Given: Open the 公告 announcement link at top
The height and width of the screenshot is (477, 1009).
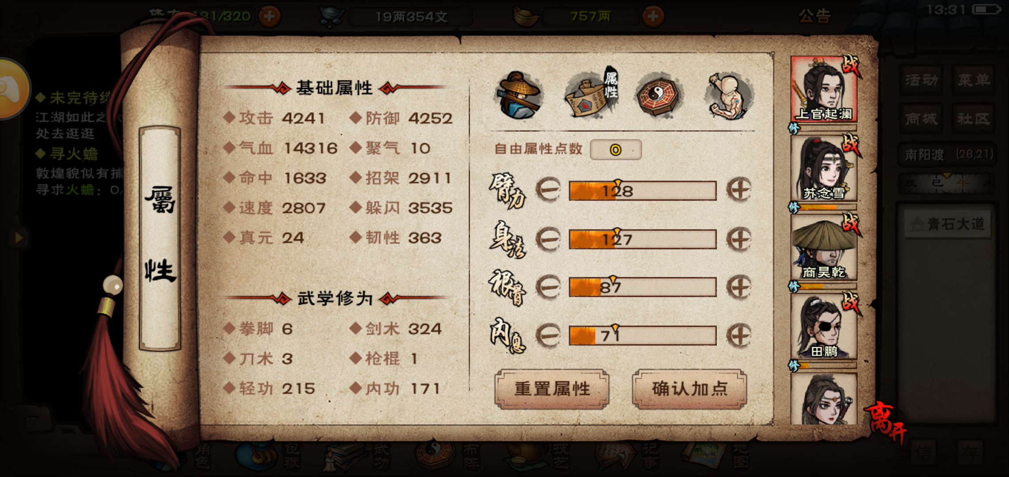Looking at the screenshot, I should coord(815,16).
